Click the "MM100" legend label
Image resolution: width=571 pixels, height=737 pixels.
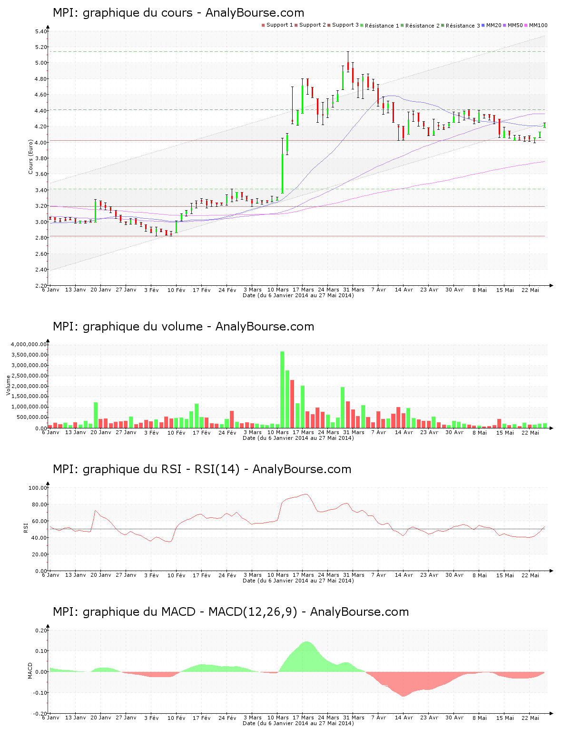(x=538, y=25)
